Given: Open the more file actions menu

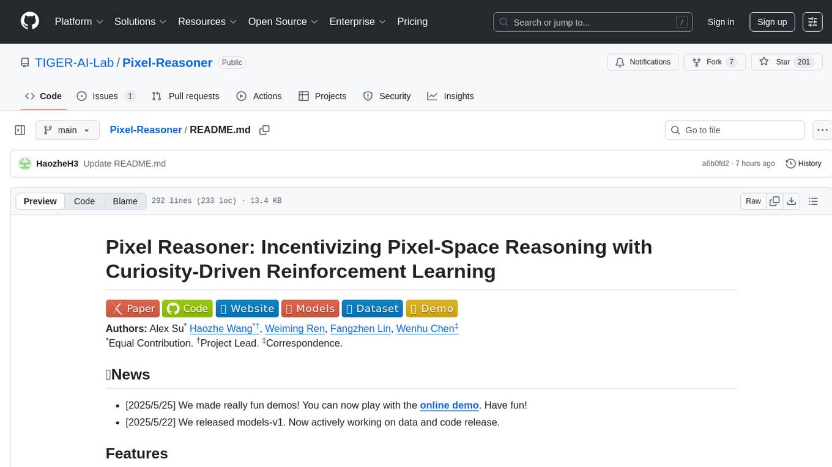Looking at the screenshot, I should (x=823, y=130).
